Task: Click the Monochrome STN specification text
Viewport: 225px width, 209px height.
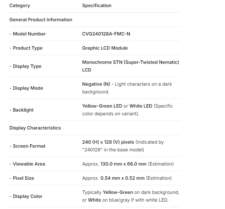Action: (x=130, y=62)
